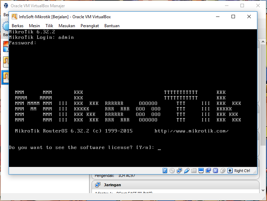Click the VirtualBox Manager cube logo icon
Viewport: 267px width, 201px height.
coord(6,6)
